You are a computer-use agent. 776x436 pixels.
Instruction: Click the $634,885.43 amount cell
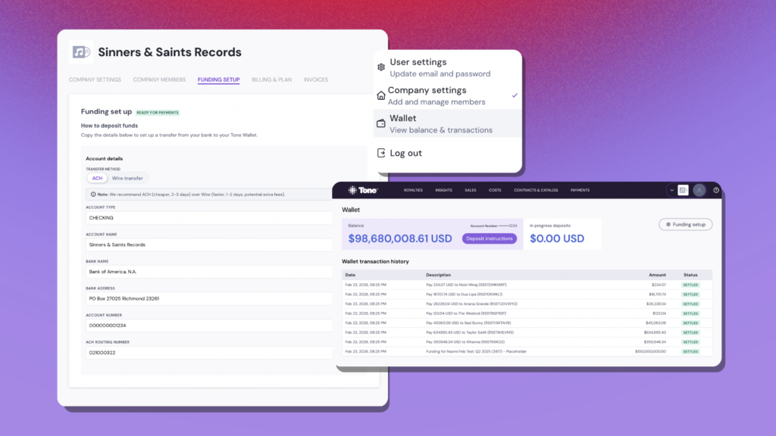[655, 332]
